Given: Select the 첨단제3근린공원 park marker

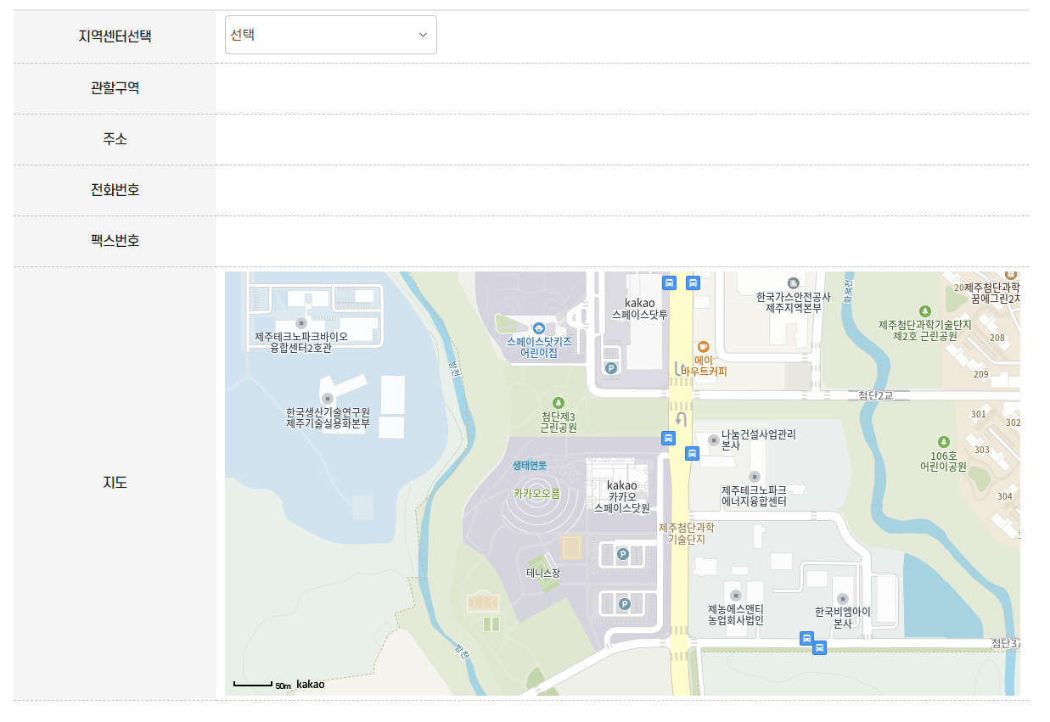Looking at the screenshot, I should pos(558,402).
